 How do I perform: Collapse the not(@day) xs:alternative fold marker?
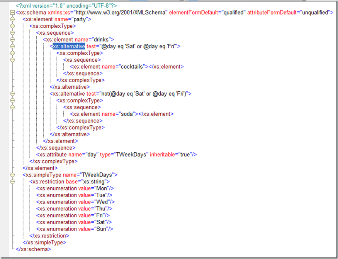tap(12, 94)
